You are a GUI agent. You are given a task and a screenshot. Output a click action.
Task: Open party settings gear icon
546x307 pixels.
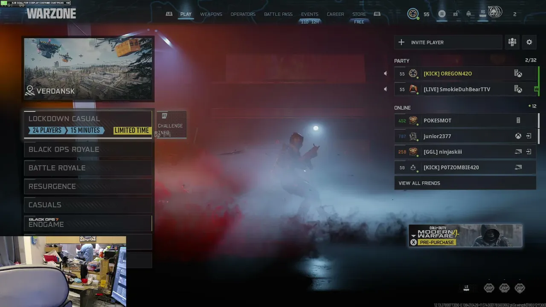(x=529, y=42)
